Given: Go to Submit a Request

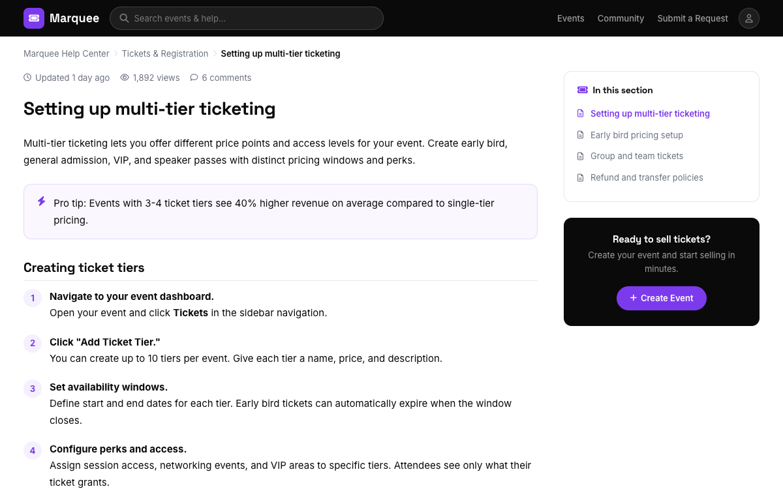Looking at the screenshot, I should pyautogui.click(x=692, y=18).
